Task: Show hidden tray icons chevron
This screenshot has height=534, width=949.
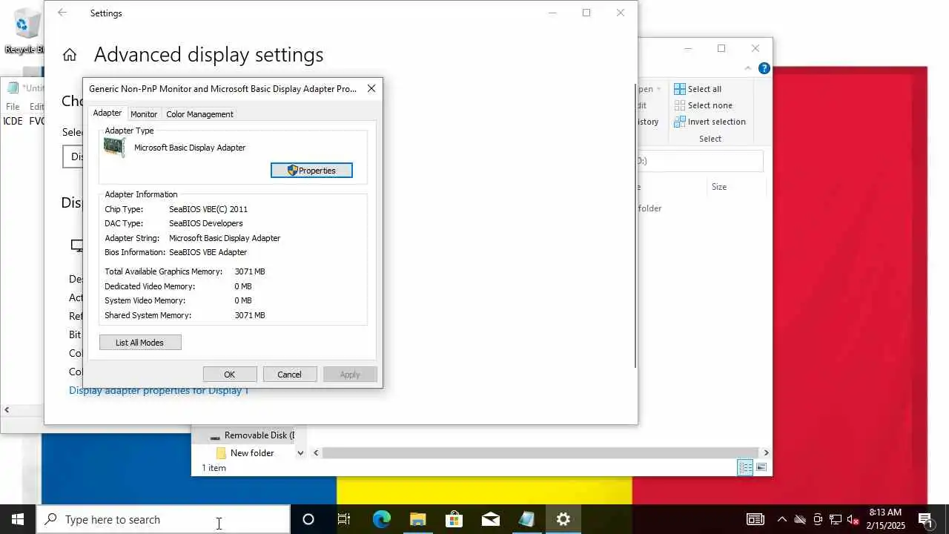Action: tap(781, 519)
